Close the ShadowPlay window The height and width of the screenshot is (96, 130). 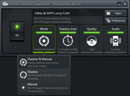[x=125, y=4]
